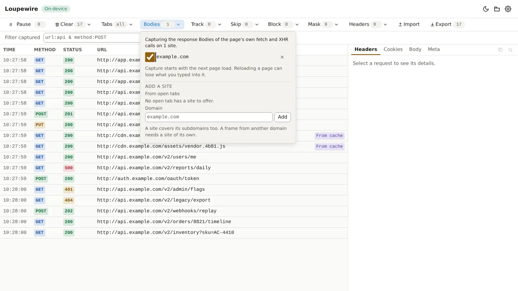Screen dimensions: 518x291
Task: Remove example.com site with x icon
Action: click(x=282, y=57)
